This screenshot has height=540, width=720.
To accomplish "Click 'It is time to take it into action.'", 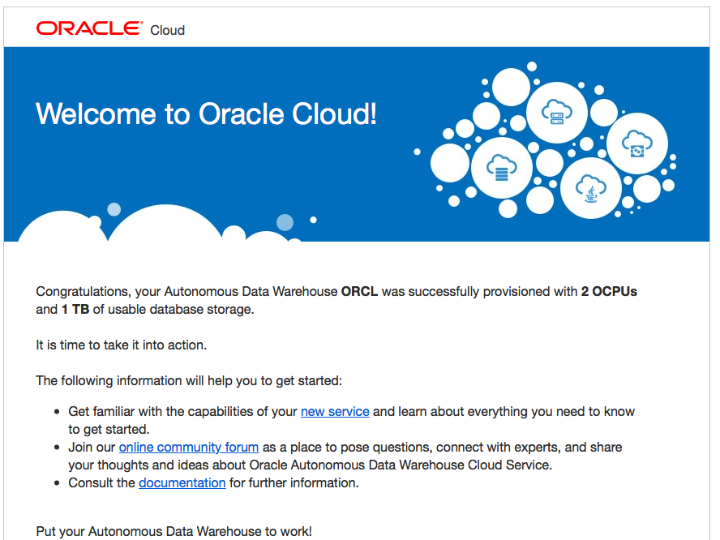I will click(122, 345).
